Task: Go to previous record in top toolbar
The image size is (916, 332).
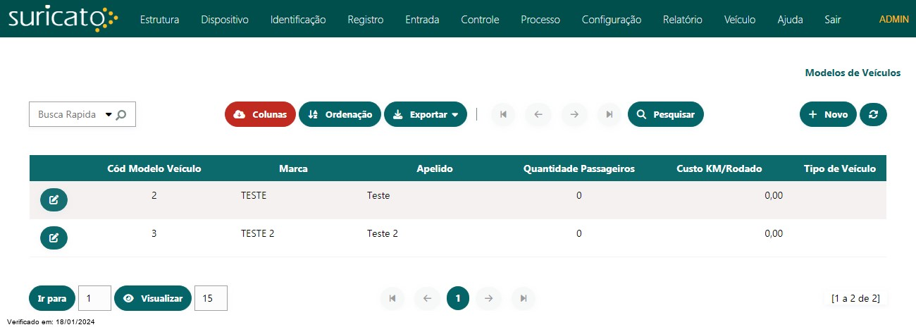Action: [x=538, y=114]
